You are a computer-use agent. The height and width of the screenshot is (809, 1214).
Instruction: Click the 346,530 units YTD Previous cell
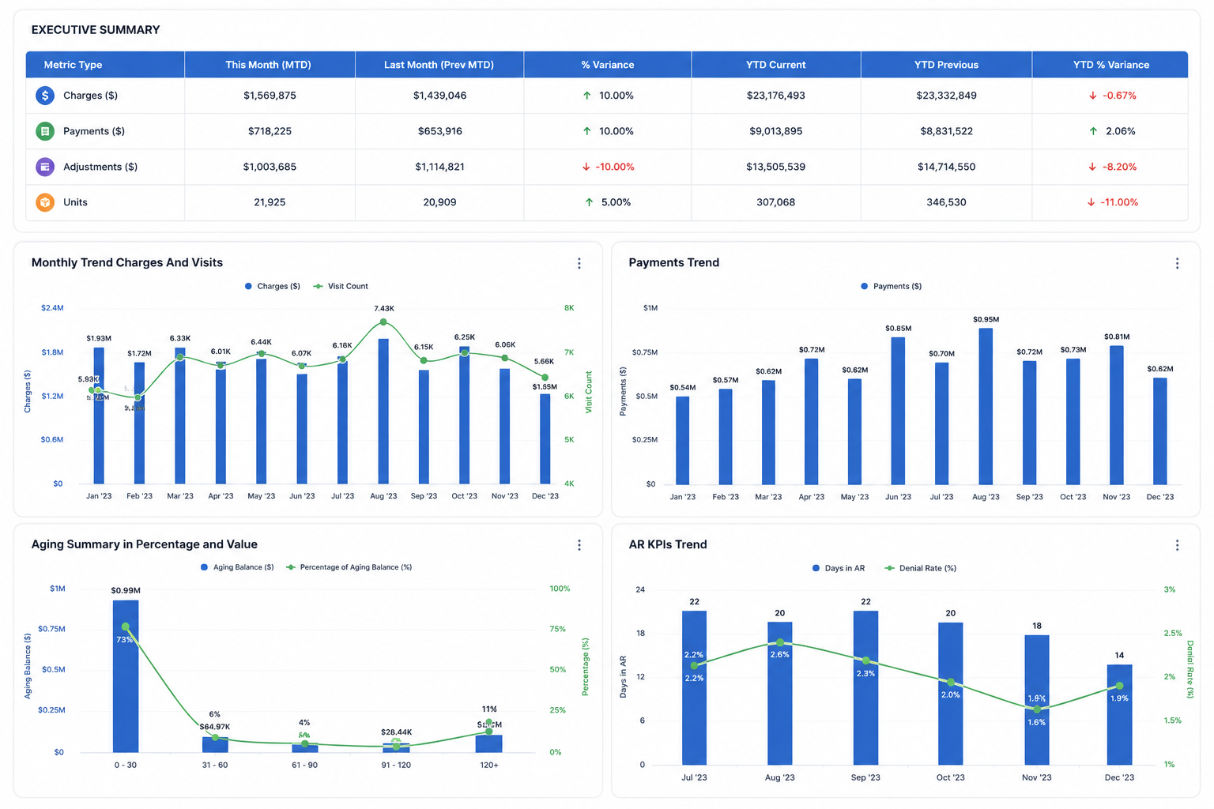[946, 202]
